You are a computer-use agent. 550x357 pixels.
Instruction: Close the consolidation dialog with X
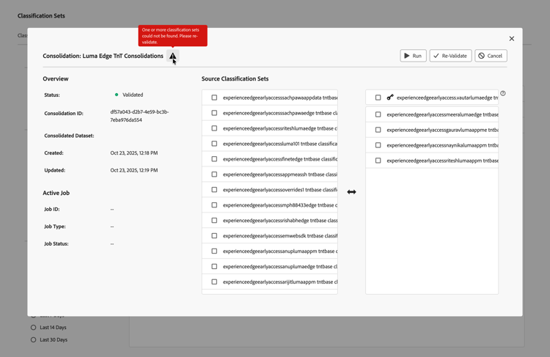tap(511, 39)
